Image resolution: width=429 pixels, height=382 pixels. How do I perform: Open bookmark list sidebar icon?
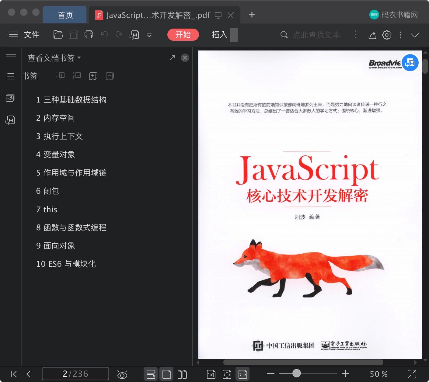pos(10,76)
